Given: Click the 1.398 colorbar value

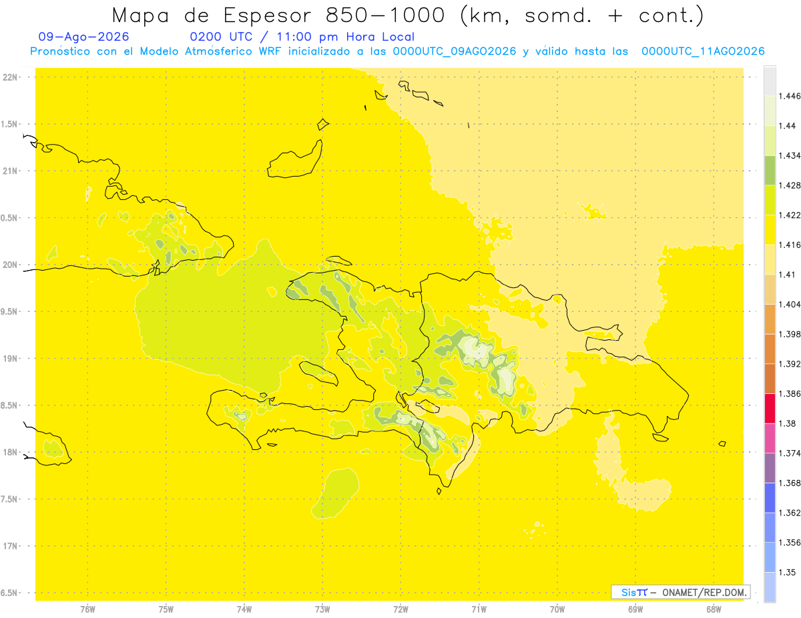Looking at the screenshot, I should (789, 334).
